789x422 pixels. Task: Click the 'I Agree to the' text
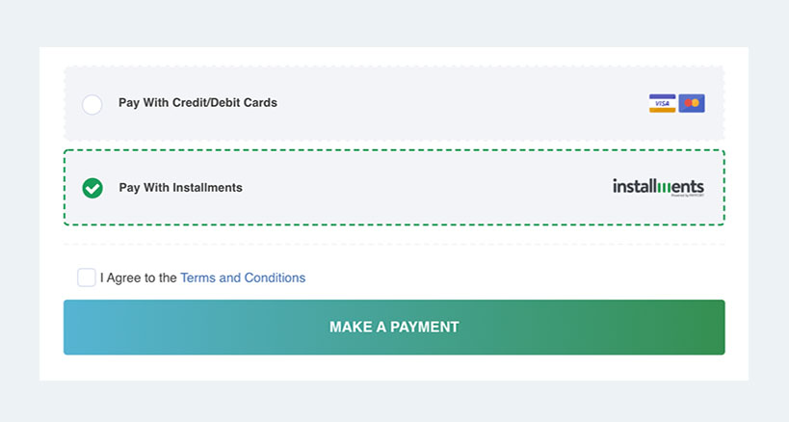(139, 277)
